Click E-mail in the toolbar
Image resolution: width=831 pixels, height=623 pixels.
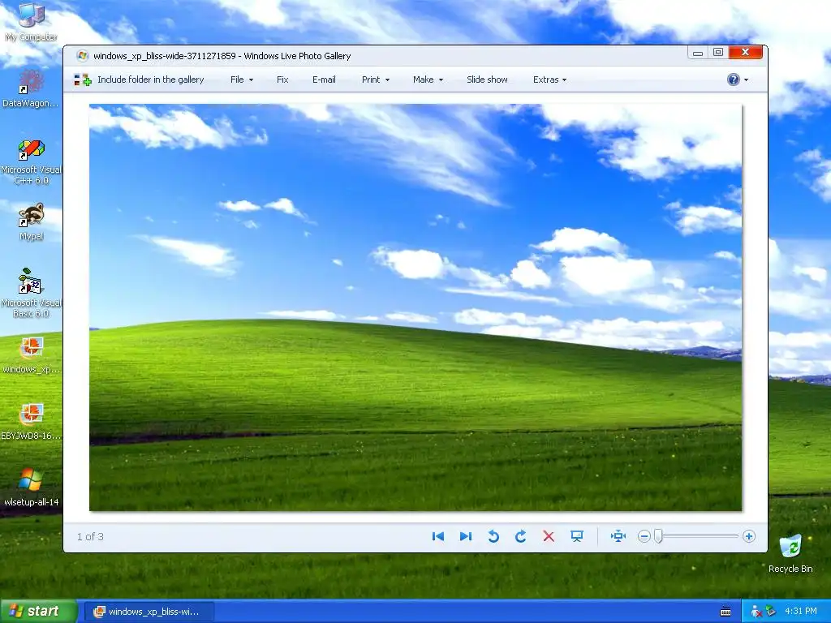324,79
